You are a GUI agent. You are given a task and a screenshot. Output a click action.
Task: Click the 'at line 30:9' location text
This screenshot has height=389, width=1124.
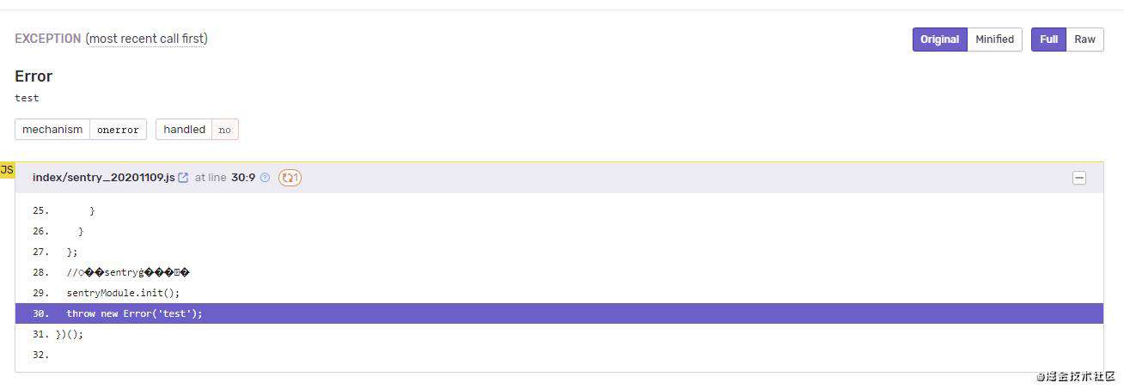[x=224, y=178]
